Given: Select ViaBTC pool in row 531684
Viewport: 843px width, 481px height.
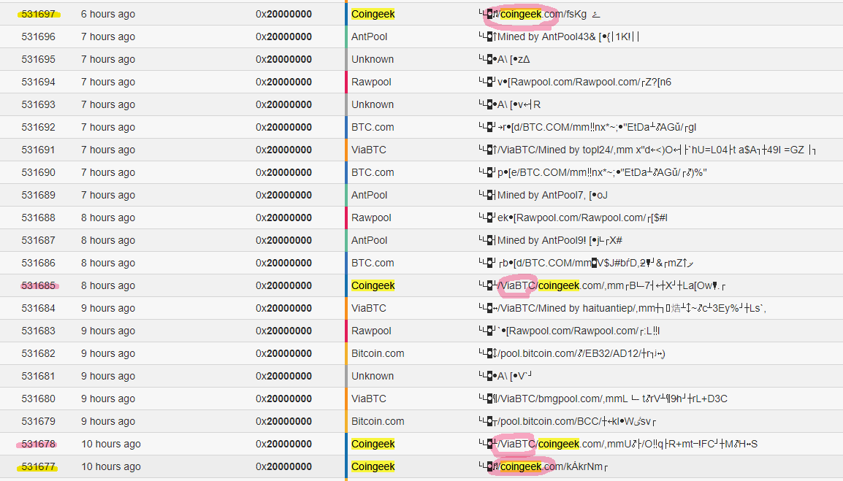Looking at the screenshot, I should point(369,308).
